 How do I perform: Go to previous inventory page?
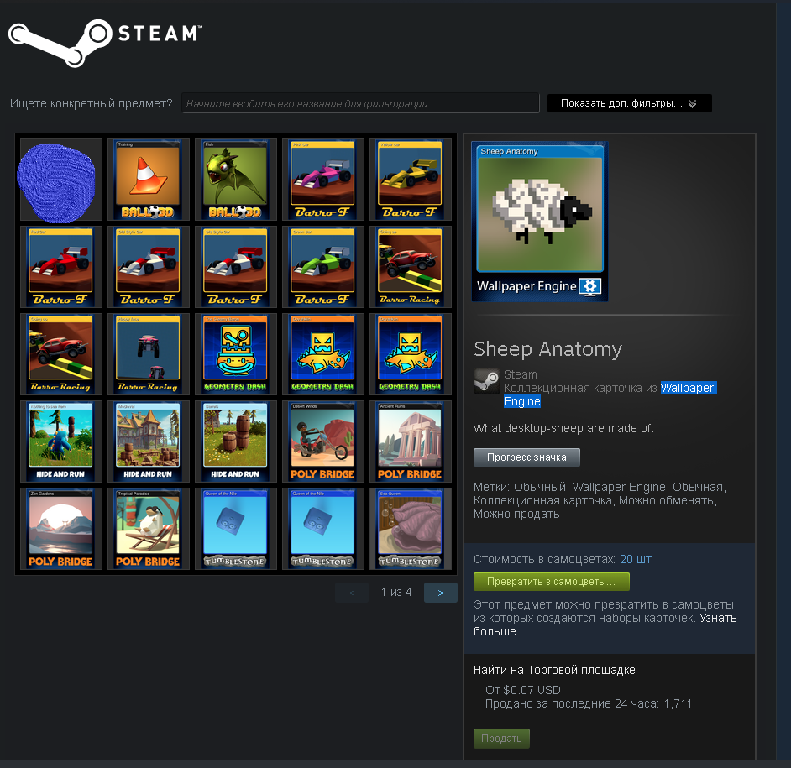click(x=352, y=593)
